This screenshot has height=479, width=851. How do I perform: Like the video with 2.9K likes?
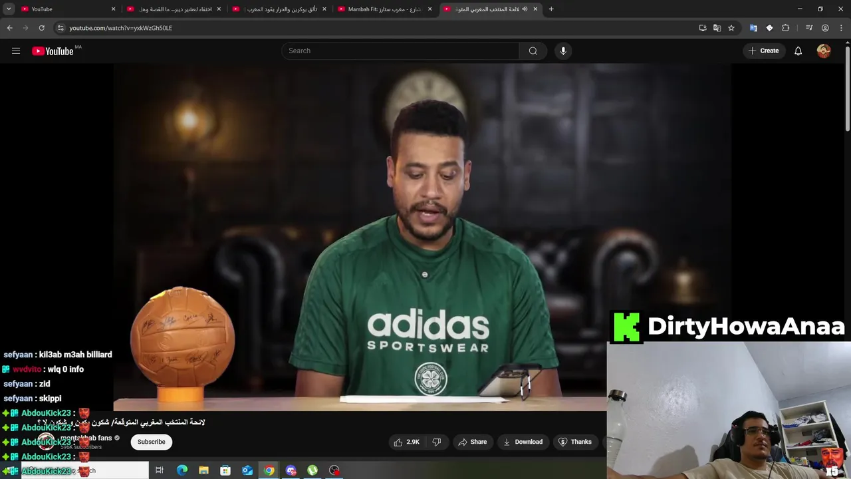click(x=407, y=442)
